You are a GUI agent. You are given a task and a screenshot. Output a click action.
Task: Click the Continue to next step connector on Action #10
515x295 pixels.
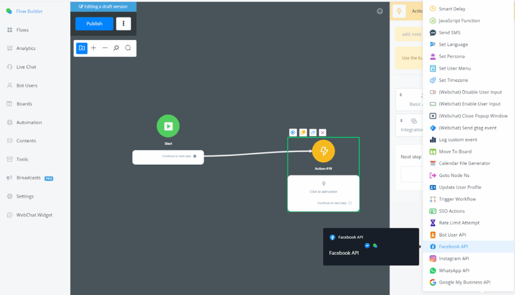point(350,203)
